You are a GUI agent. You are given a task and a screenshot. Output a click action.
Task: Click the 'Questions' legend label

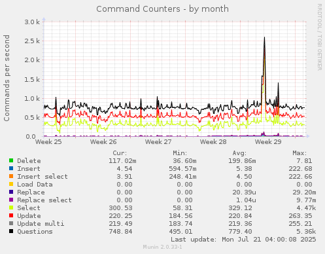(35, 232)
